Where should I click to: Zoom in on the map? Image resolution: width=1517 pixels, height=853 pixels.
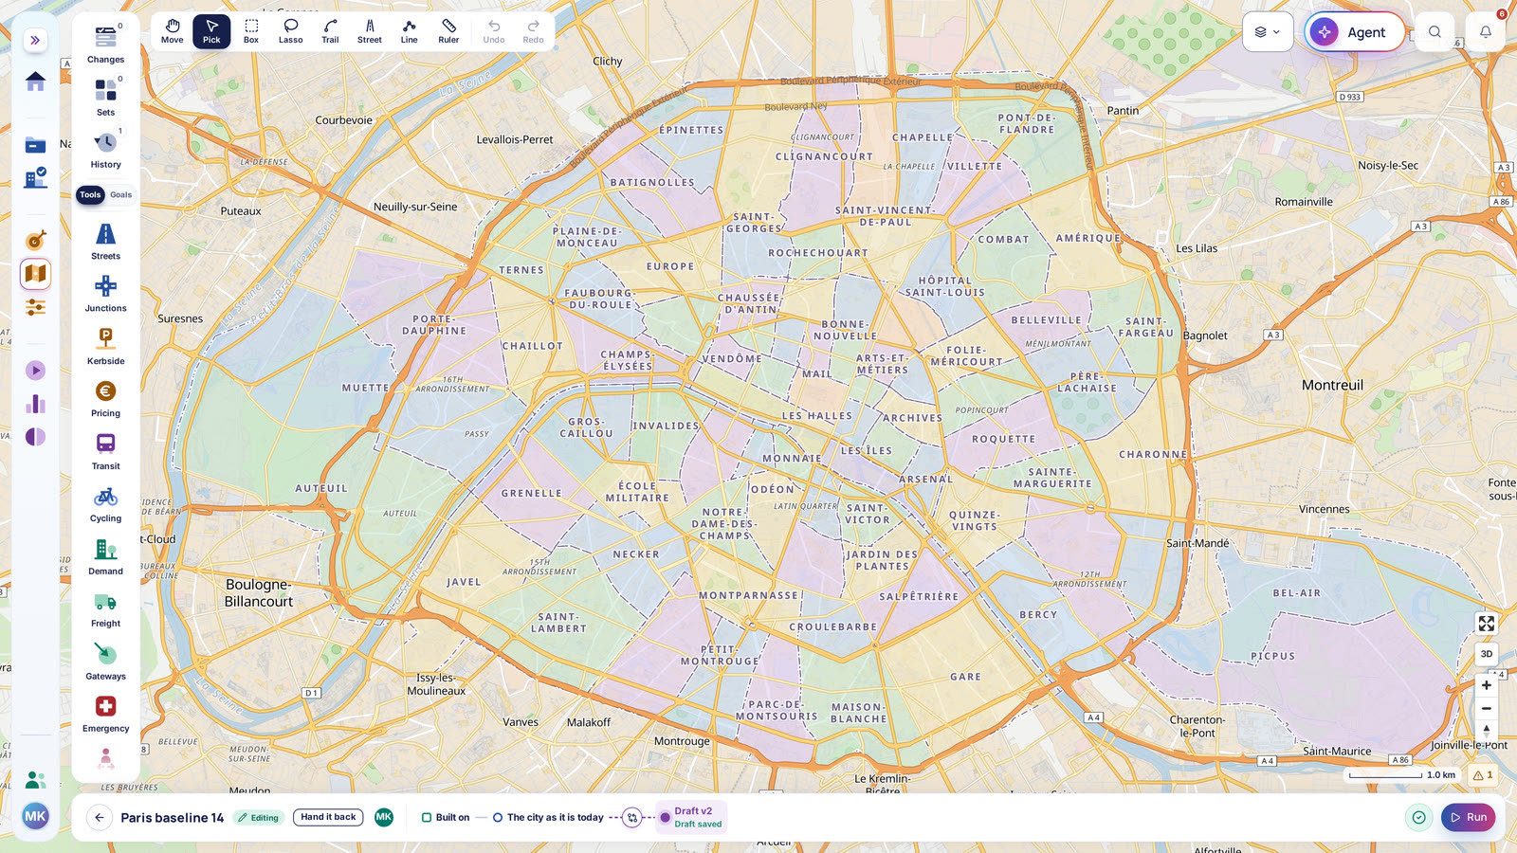1486,685
